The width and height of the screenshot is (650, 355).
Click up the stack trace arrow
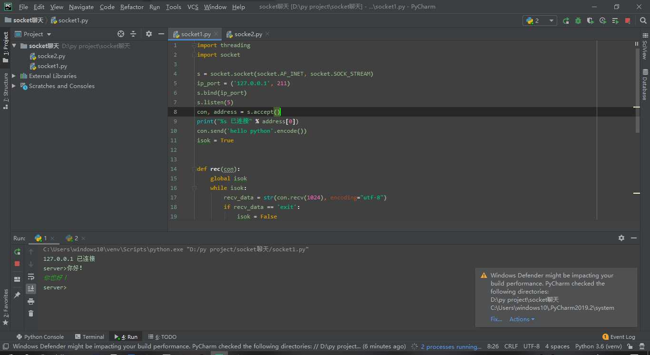[x=31, y=252]
